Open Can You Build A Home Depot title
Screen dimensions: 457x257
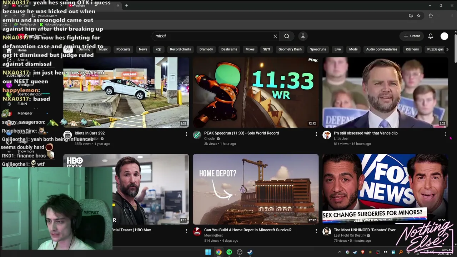coord(248,230)
